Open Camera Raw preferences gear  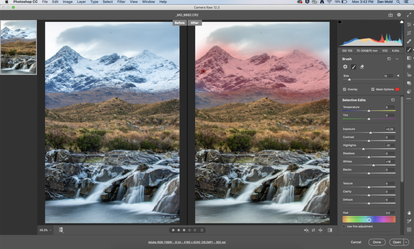[x=399, y=15]
